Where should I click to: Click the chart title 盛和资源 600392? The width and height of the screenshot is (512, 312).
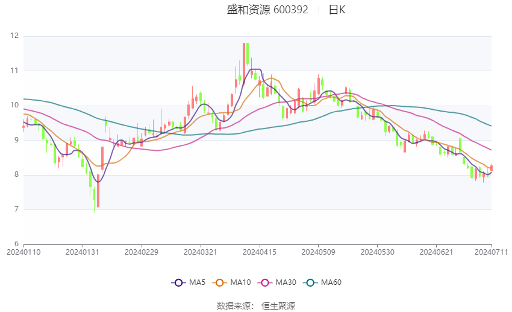coord(267,10)
